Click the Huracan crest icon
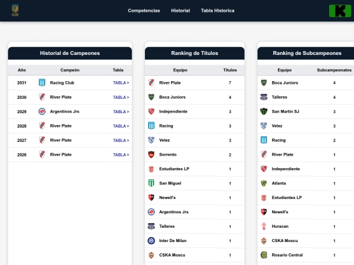Image resolution: width=354 pixels, height=265 pixels. pyautogui.click(x=264, y=226)
